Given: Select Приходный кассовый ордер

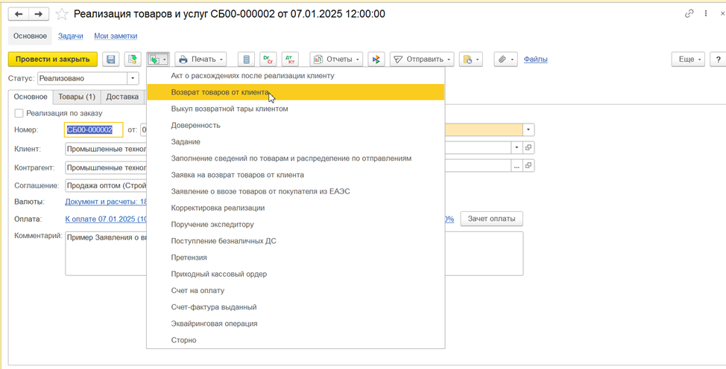Looking at the screenshot, I should point(295,275).
